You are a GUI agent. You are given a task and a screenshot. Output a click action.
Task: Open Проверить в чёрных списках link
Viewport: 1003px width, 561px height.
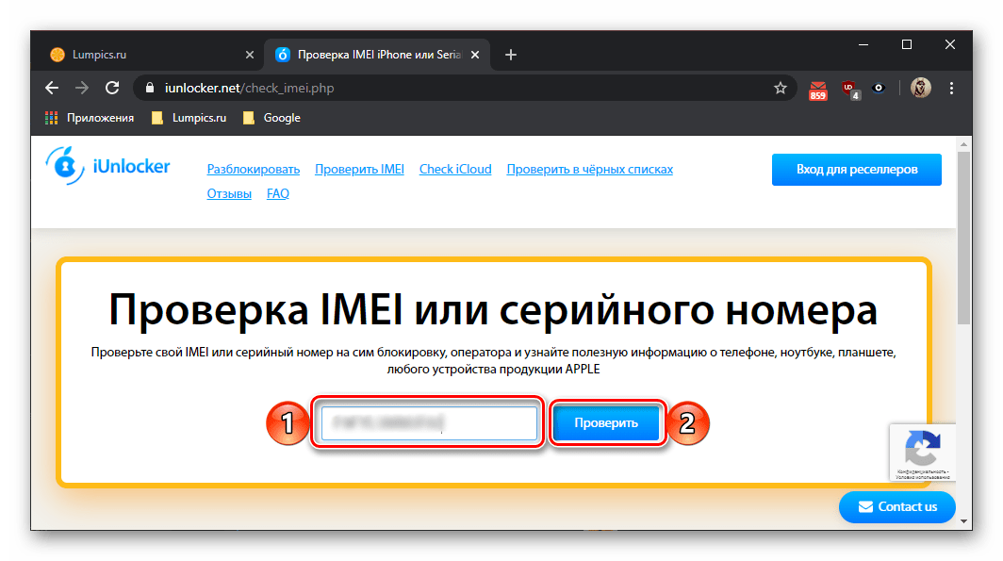pos(590,170)
